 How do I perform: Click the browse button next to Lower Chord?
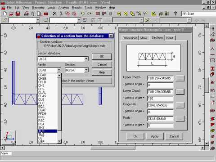click(x=180, y=92)
